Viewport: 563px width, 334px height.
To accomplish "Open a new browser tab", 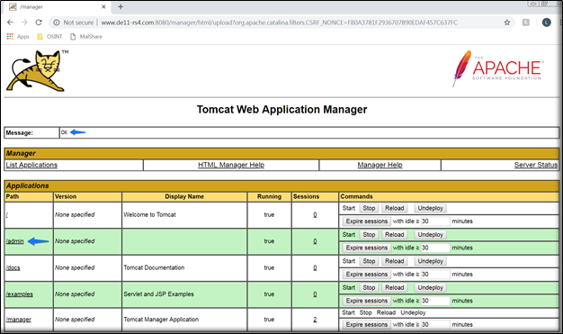I will pos(121,7).
